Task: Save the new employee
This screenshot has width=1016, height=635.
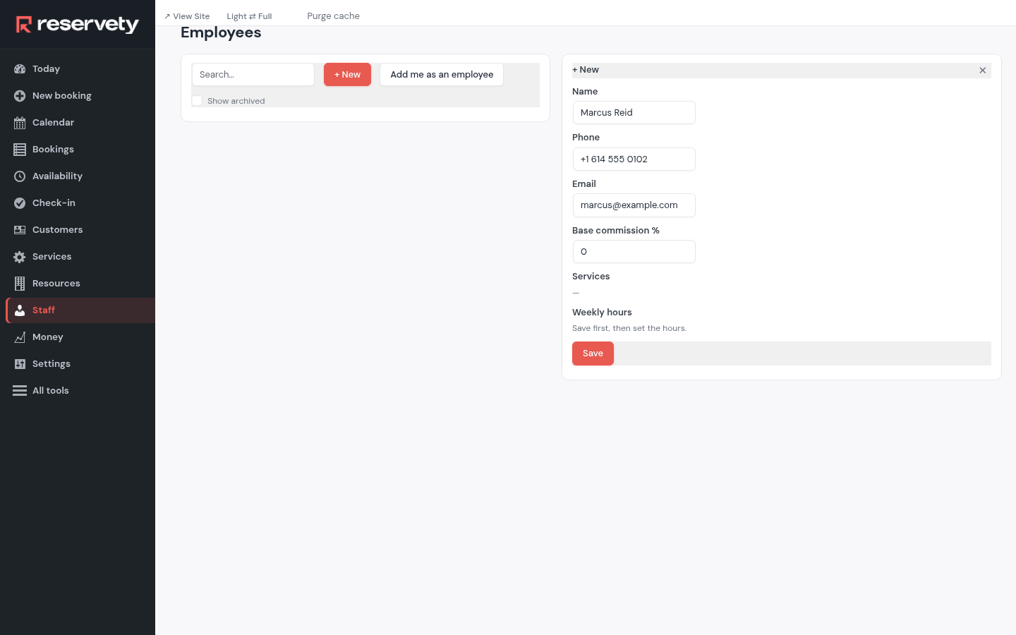Action: tap(593, 353)
